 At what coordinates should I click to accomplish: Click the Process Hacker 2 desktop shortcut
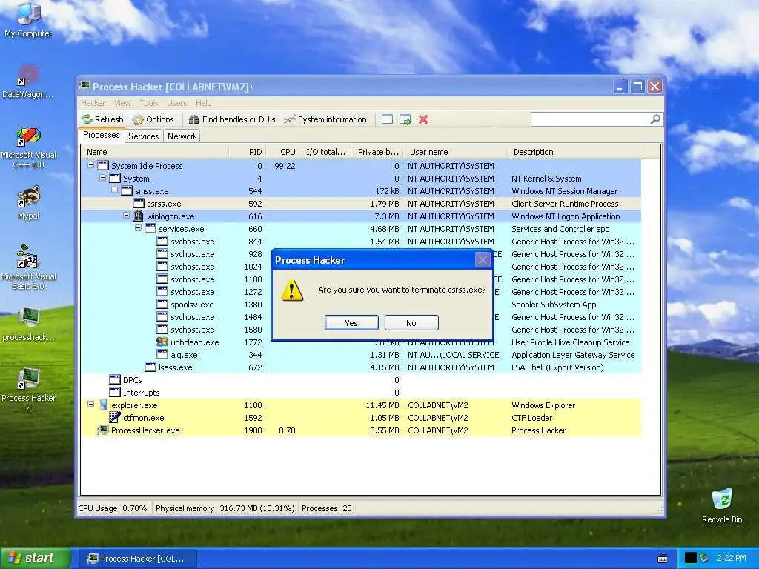[28, 390]
